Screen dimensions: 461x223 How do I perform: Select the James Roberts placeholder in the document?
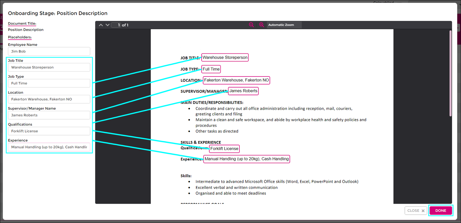[x=243, y=91]
